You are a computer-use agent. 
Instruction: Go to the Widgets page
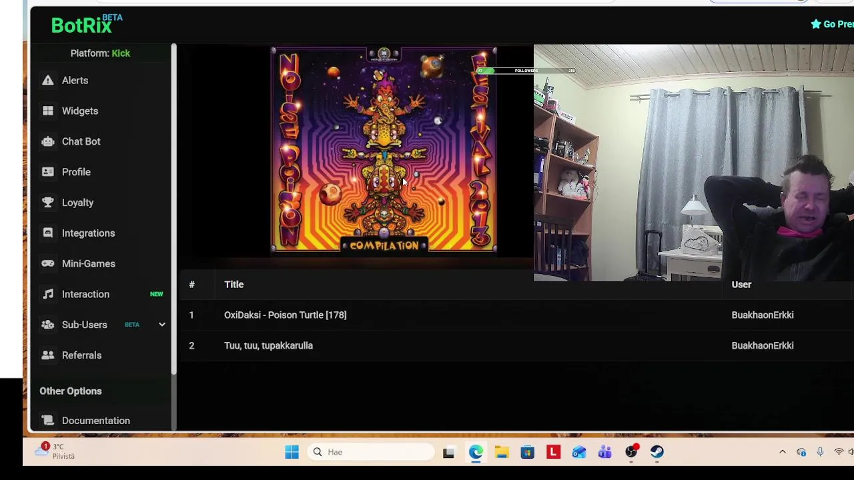80,111
